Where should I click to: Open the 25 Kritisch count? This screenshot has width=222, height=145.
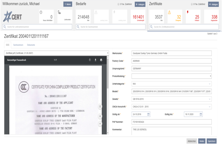197,17
